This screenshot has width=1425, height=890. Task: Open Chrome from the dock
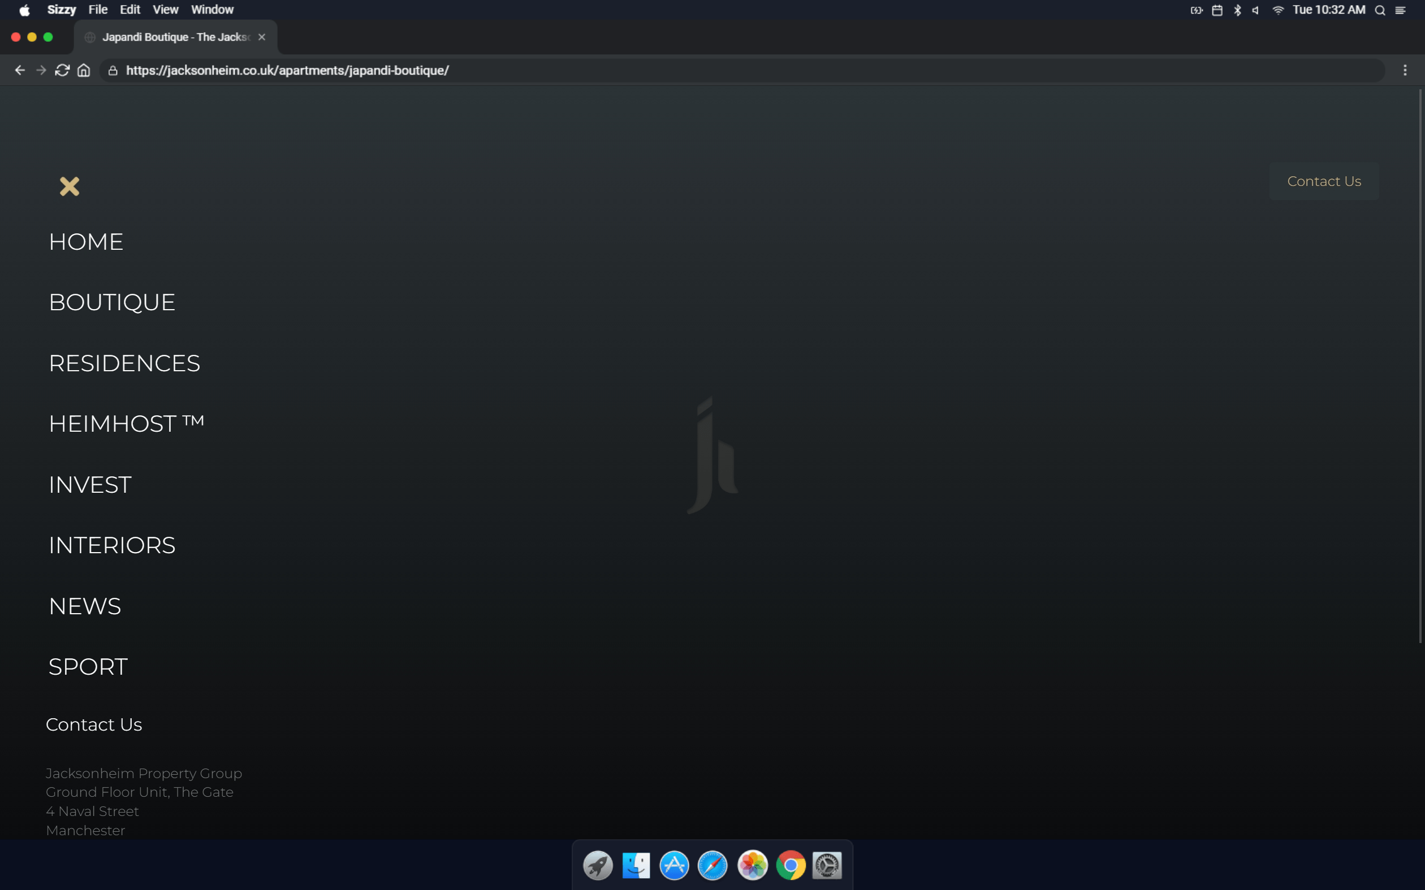point(790,865)
